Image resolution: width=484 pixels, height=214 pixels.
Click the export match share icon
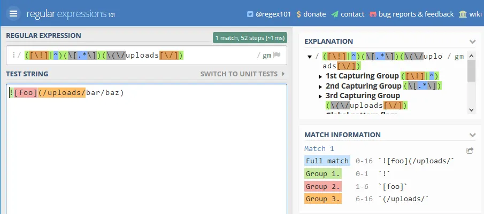(x=470, y=150)
